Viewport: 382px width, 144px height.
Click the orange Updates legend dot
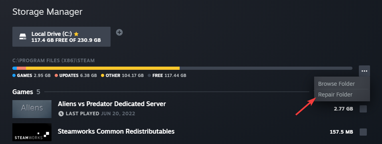coord(56,75)
